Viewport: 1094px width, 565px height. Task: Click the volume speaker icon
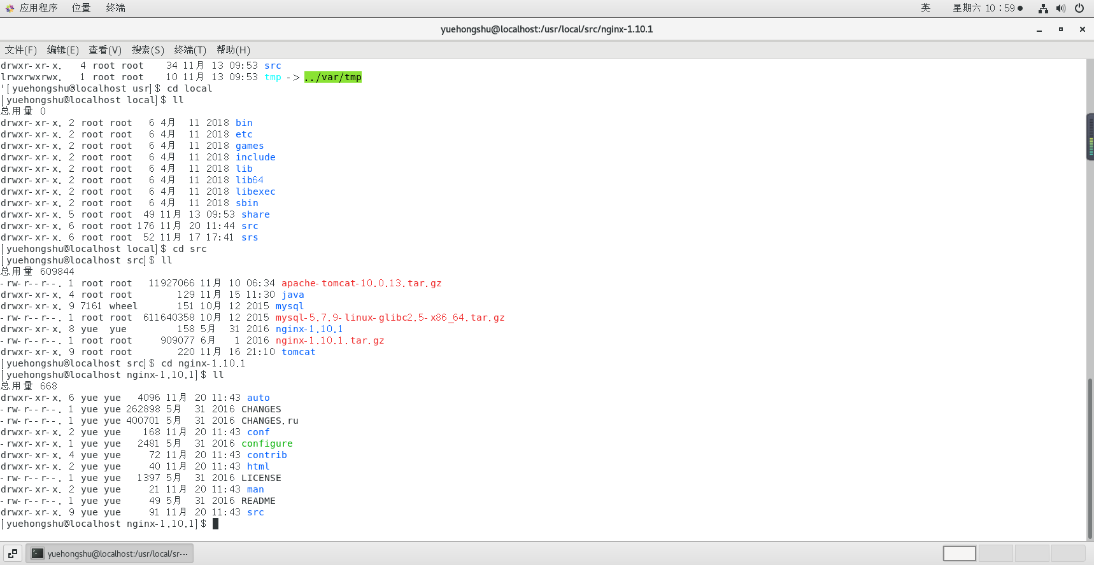click(x=1061, y=8)
